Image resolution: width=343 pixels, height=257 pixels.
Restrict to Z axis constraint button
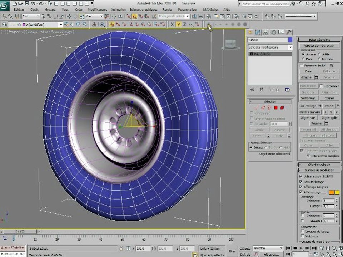click(x=184, y=25)
